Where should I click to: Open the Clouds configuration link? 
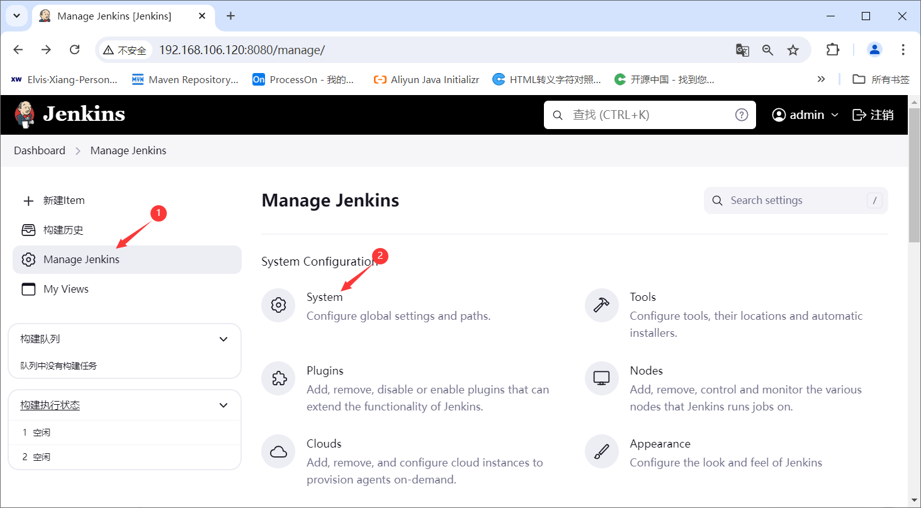(x=324, y=444)
